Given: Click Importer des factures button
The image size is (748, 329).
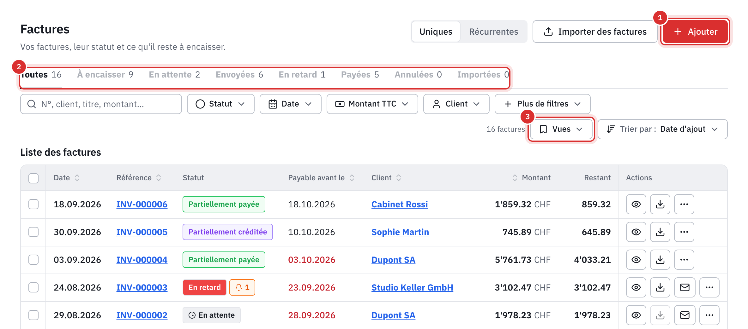Looking at the screenshot, I should (x=595, y=32).
